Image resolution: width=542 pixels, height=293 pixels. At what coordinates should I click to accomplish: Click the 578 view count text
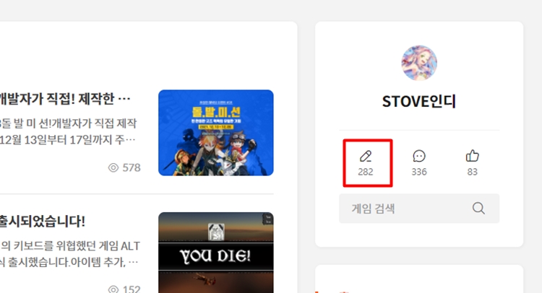point(132,167)
